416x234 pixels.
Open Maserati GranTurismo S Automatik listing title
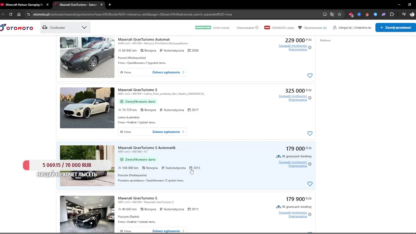(147, 148)
